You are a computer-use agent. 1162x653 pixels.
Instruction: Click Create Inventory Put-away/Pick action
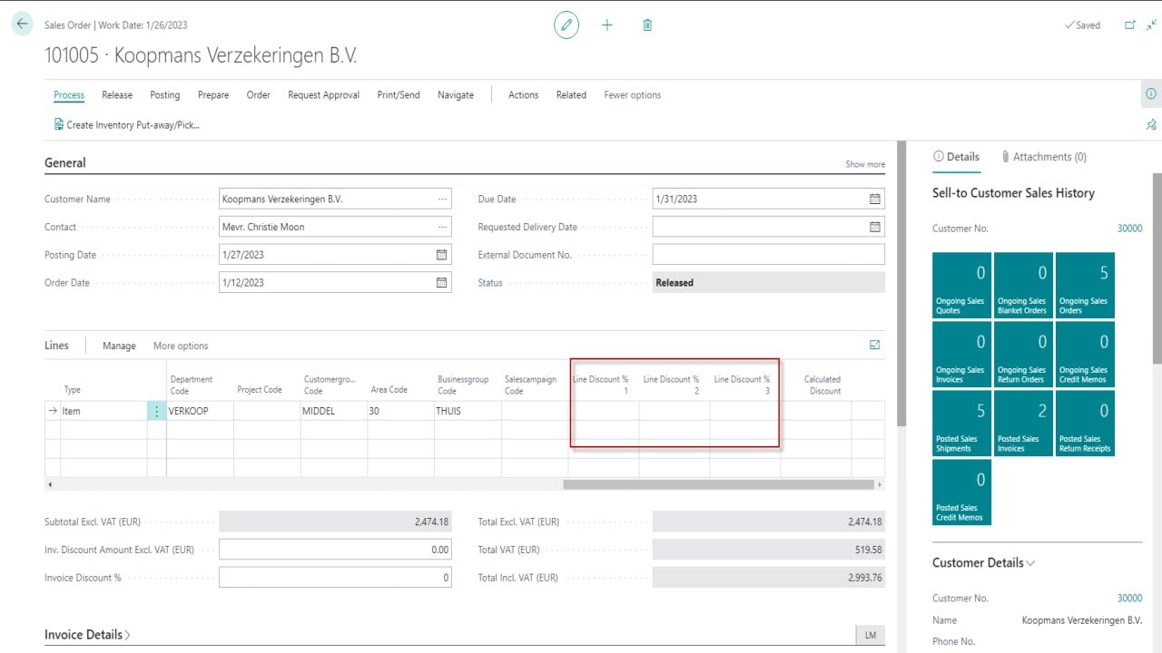click(126, 125)
